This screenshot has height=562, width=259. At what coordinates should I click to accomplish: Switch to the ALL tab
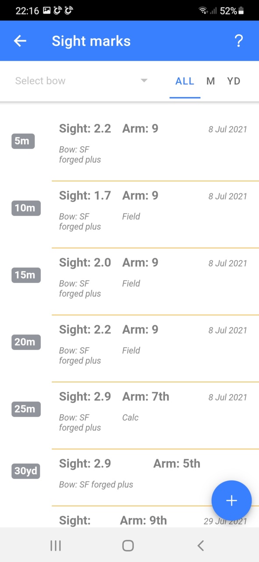[185, 81]
